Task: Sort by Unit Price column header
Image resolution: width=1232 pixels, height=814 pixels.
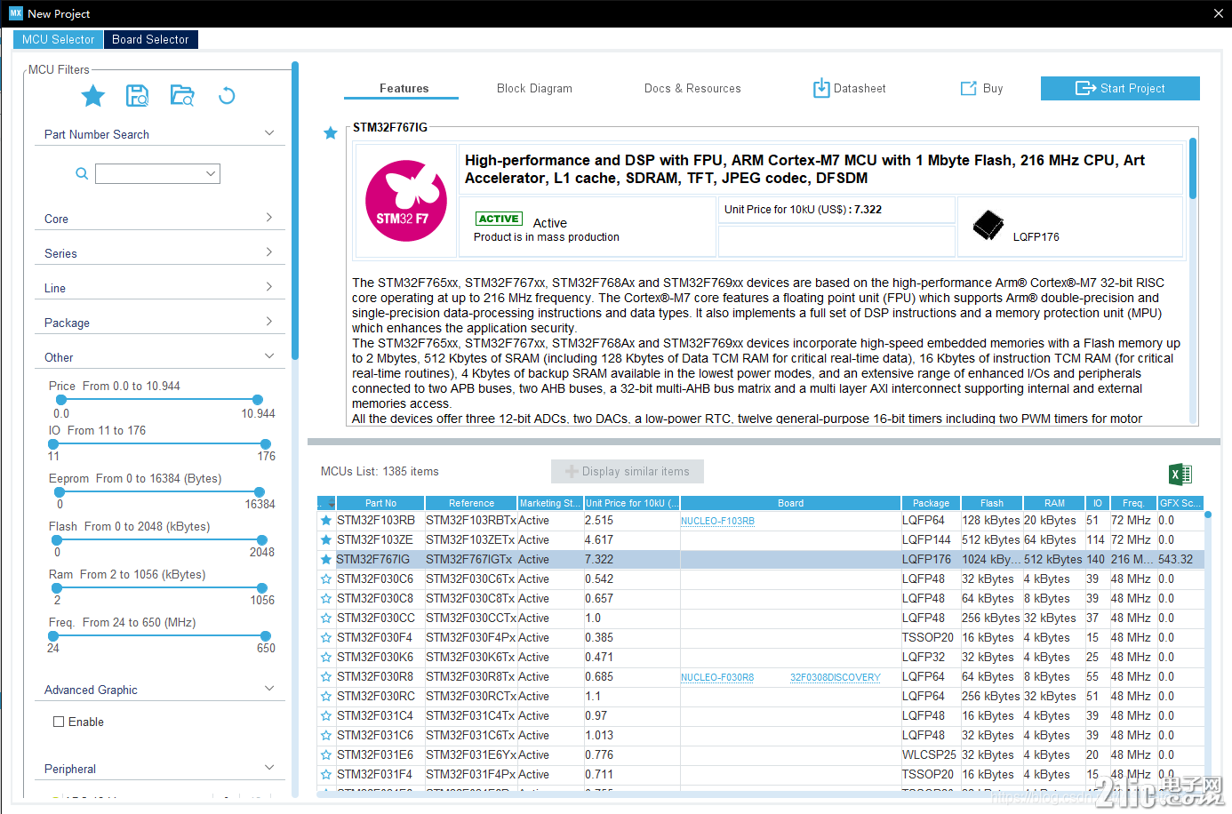Action: point(632,503)
